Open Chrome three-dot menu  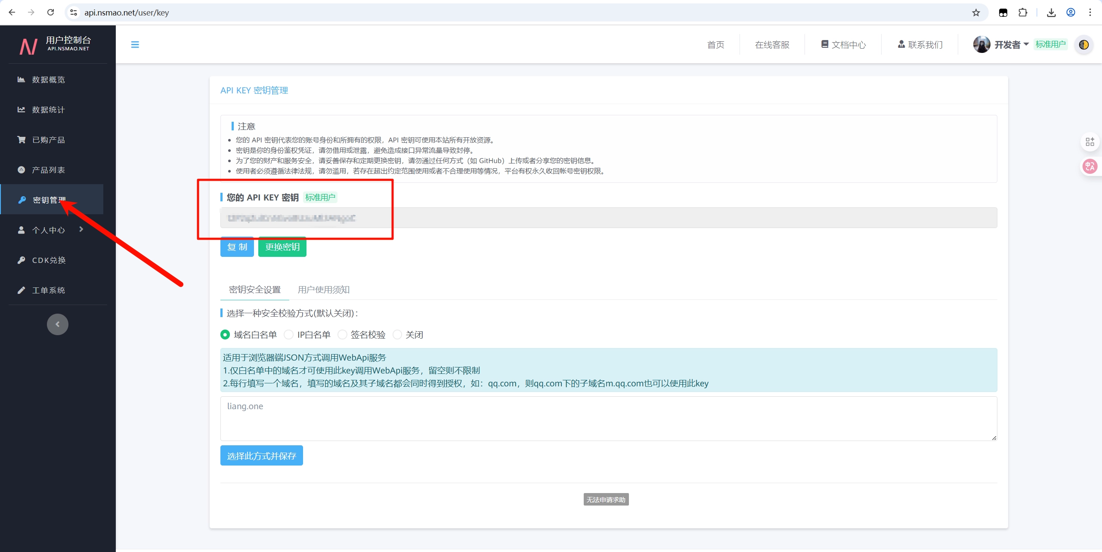(x=1090, y=12)
